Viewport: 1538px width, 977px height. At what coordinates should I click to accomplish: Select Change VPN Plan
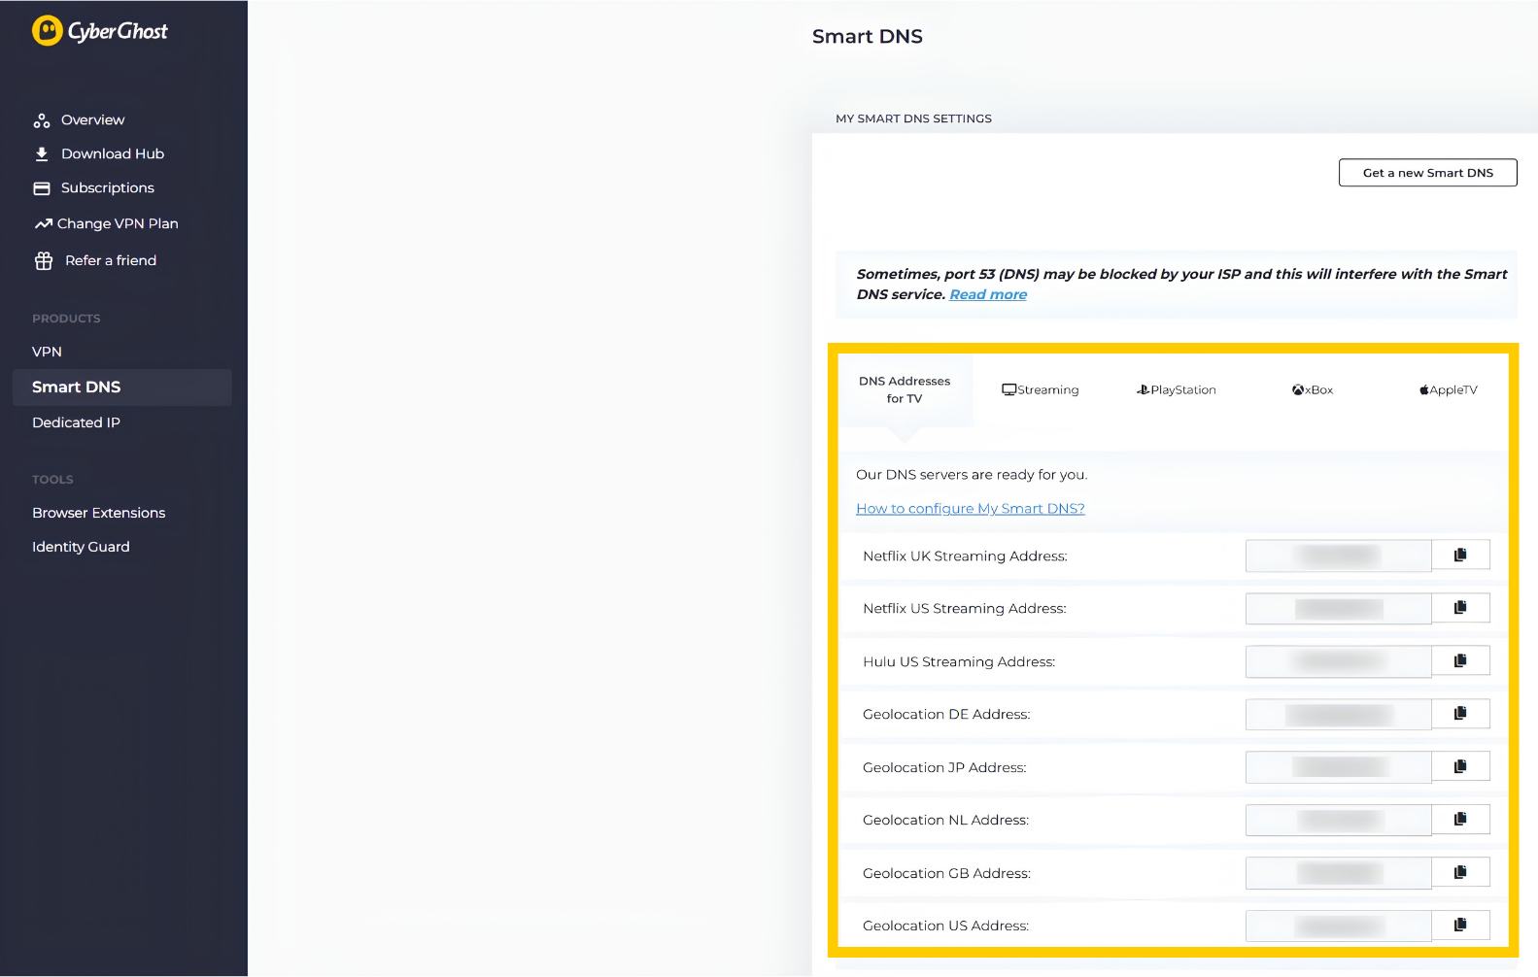click(x=118, y=224)
